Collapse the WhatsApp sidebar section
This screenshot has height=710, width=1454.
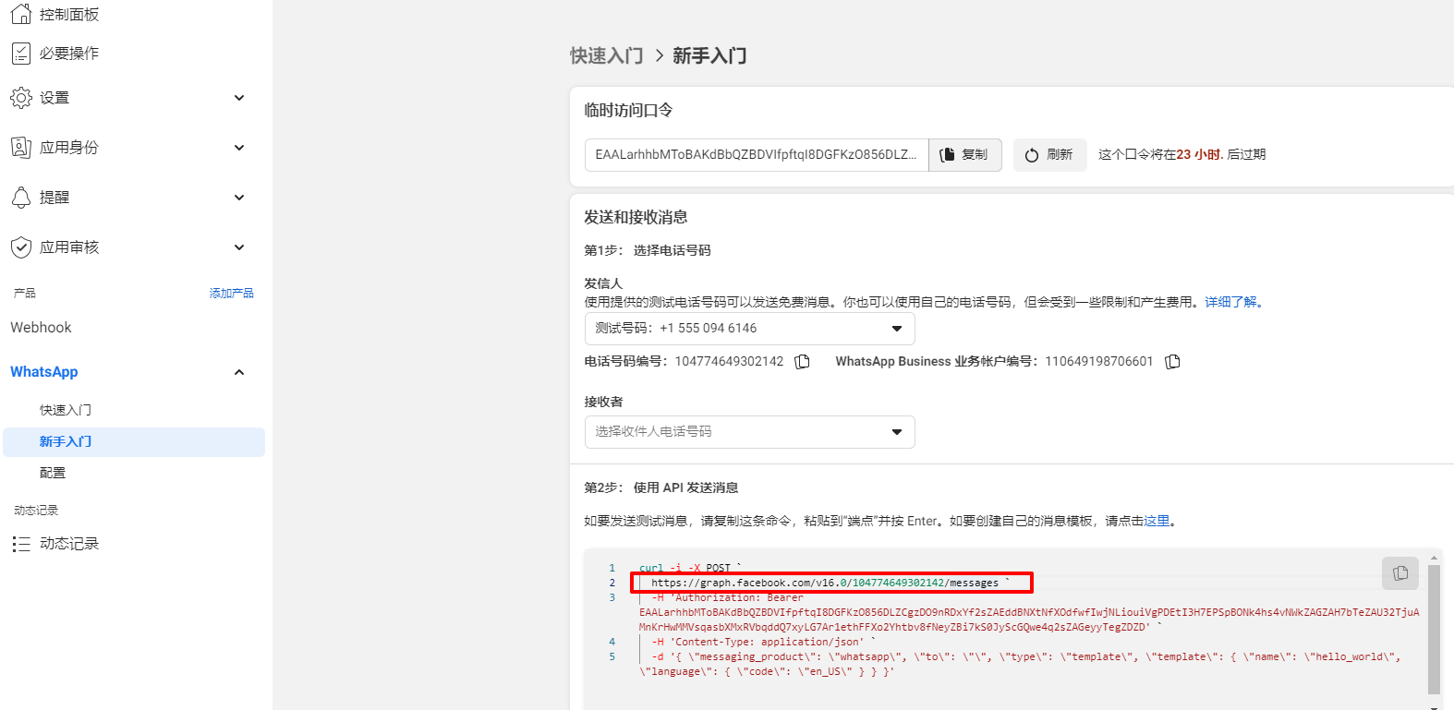coord(239,372)
